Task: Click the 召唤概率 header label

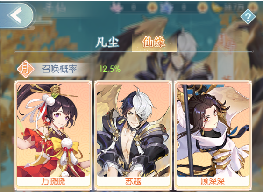Action: (59, 69)
